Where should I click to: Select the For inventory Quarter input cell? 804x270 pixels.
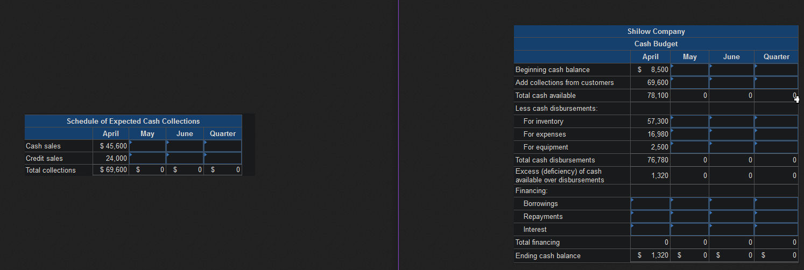(776, 121)
